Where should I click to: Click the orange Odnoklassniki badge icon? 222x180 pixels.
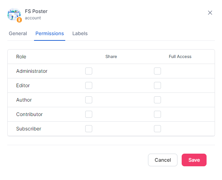coord(19,20)
